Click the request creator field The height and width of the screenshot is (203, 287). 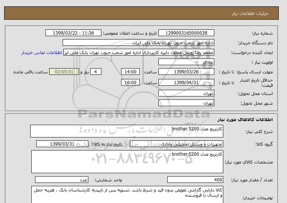[139, 52]
